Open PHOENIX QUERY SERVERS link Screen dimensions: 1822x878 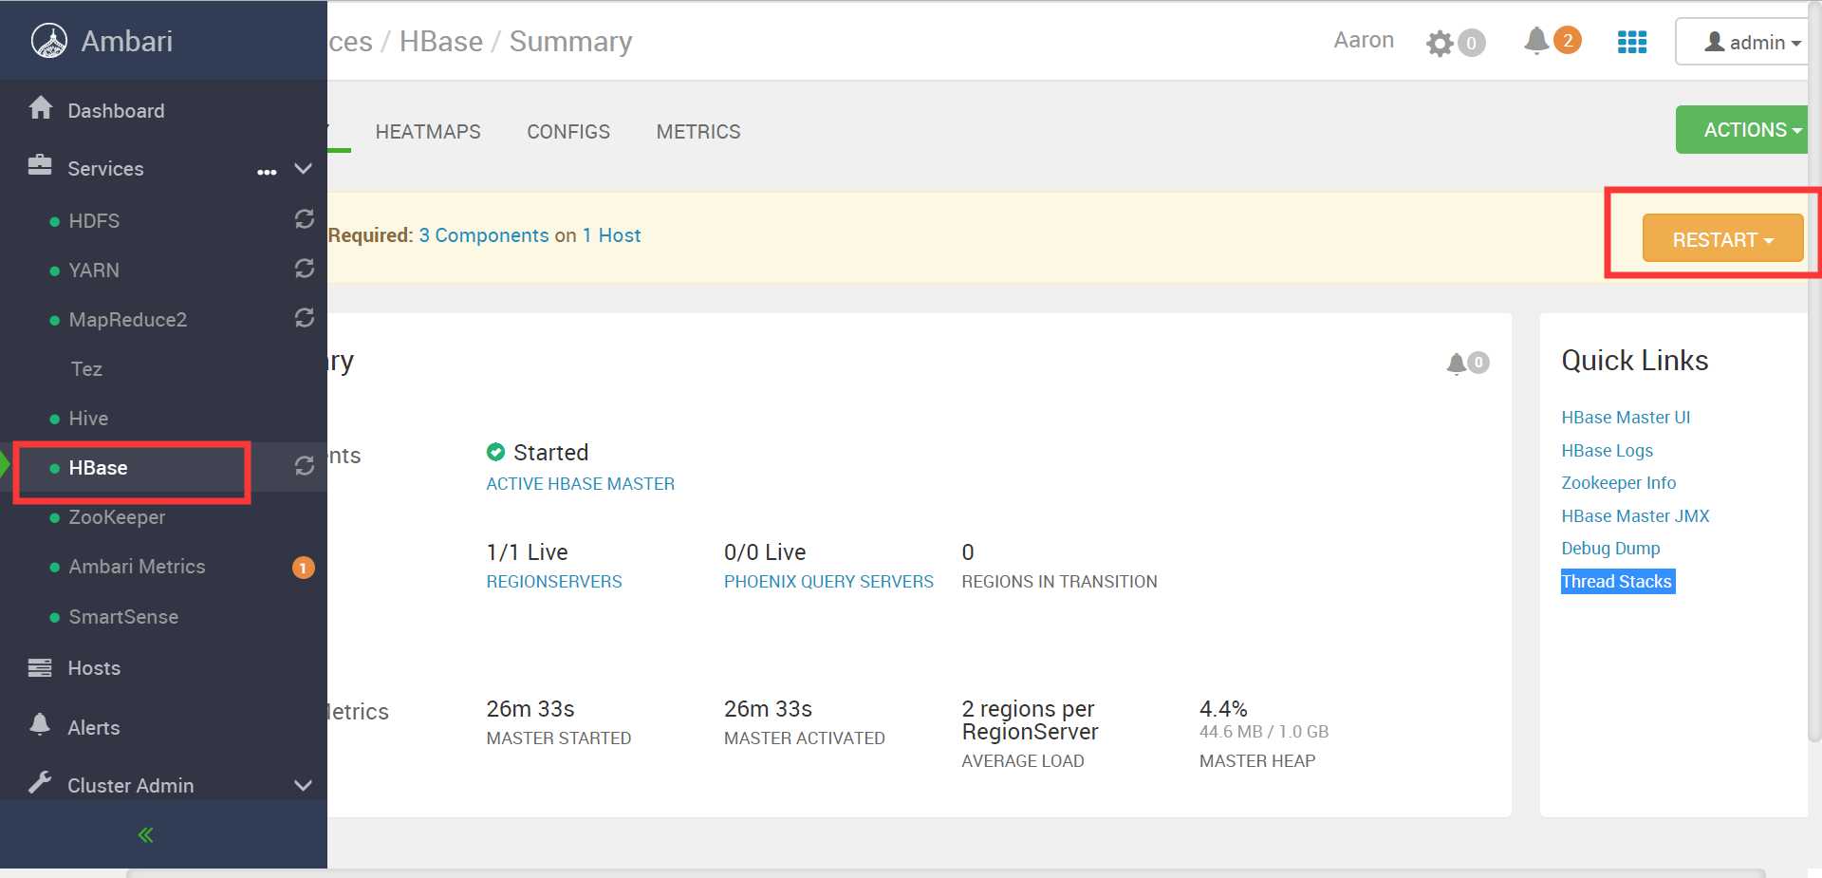click(828, 582)
